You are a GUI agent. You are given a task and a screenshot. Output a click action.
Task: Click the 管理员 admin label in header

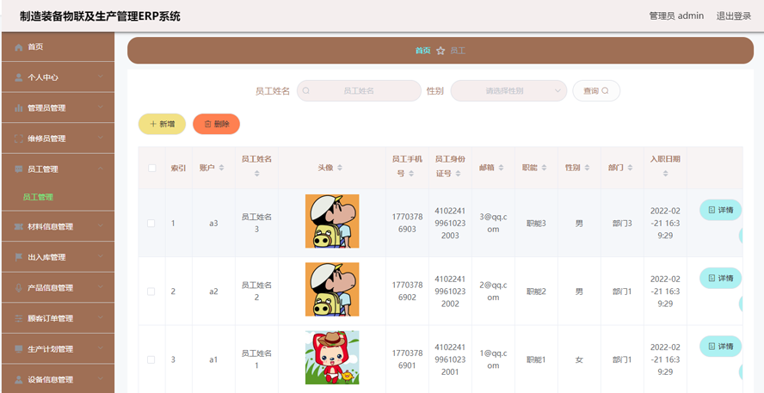[676, 16]
